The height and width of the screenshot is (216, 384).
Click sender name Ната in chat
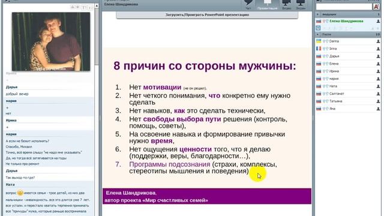coord(10,185)
